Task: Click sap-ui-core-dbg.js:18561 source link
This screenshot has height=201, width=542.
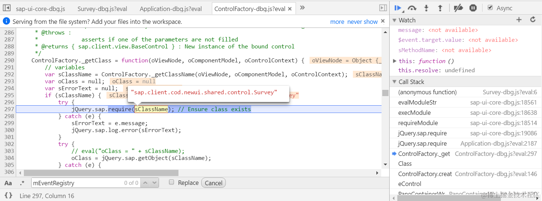Action: point(503,102)
